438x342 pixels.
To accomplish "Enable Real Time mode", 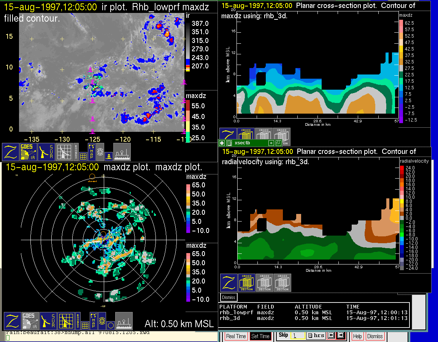I will coord(236,336).
